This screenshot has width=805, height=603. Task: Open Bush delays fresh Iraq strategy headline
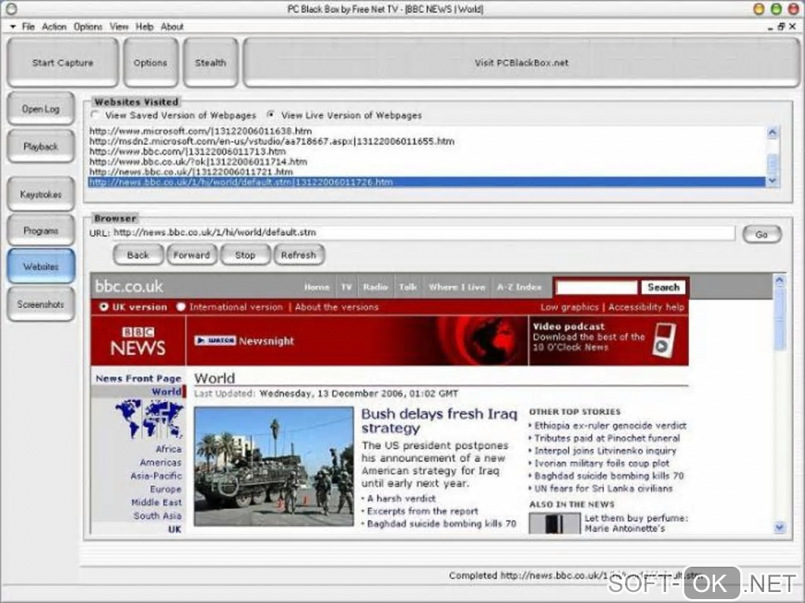pos(439,421)
